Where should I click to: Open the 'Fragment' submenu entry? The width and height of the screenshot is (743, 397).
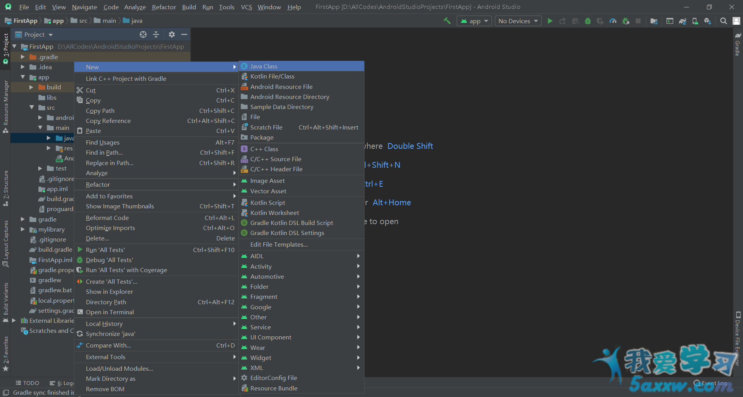click(x=301, y=296)
